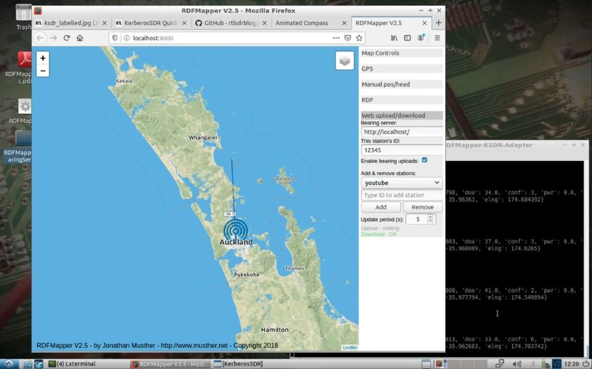Click the Add station button
This screenshot has width=592, height=369.
(x=380, y=207)
